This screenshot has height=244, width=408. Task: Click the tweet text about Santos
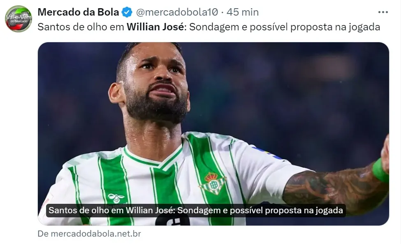tap(209, 27)
